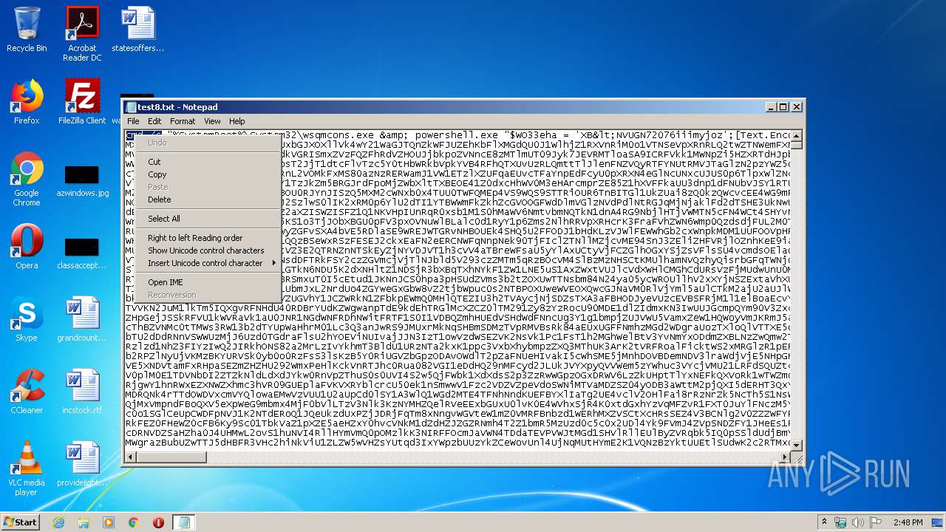Maximize the Notepad window

(783, 107)
